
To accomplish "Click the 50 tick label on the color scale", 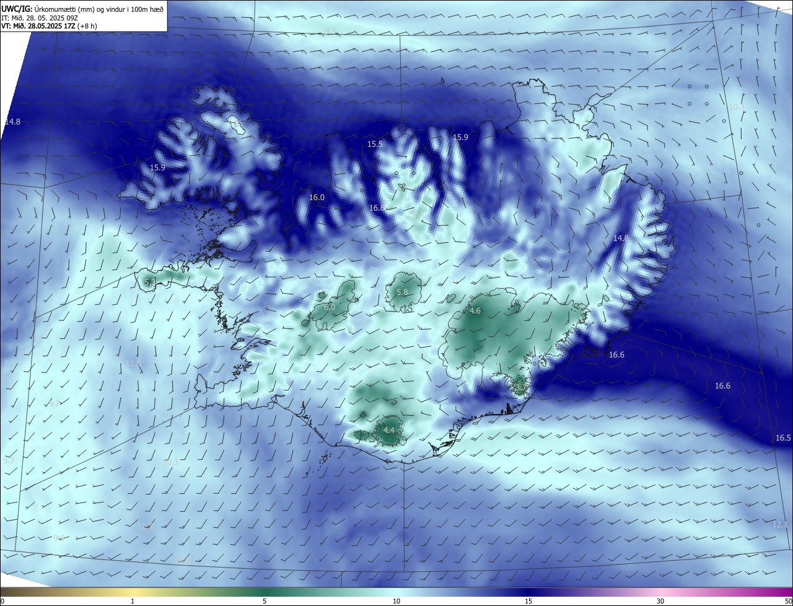I will pyautogui.click(x=787, y=601).
